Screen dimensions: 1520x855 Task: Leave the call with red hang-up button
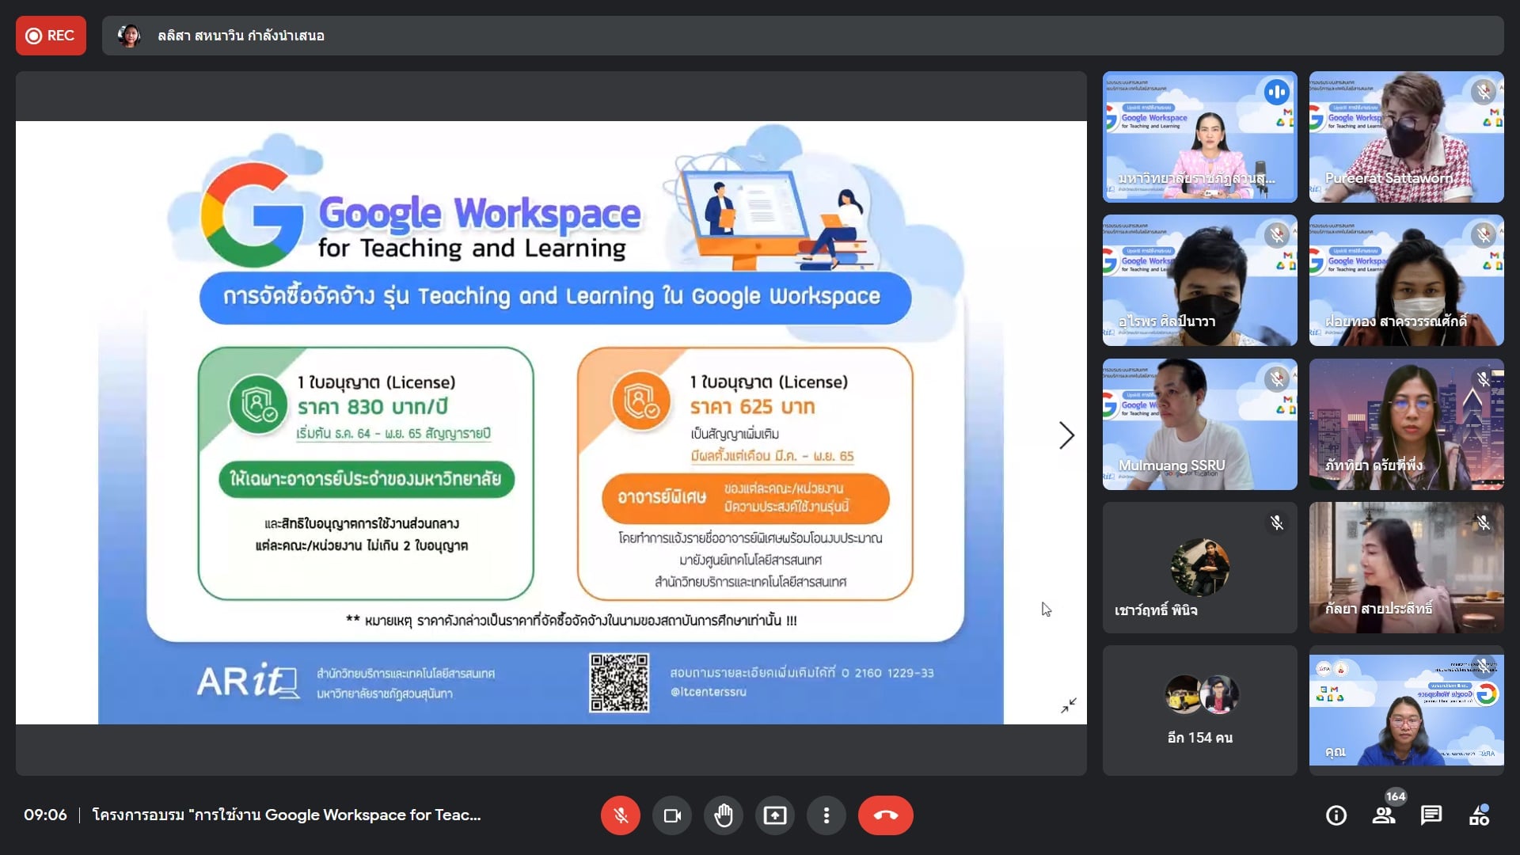pyautogui.click(x=885, y=815)
